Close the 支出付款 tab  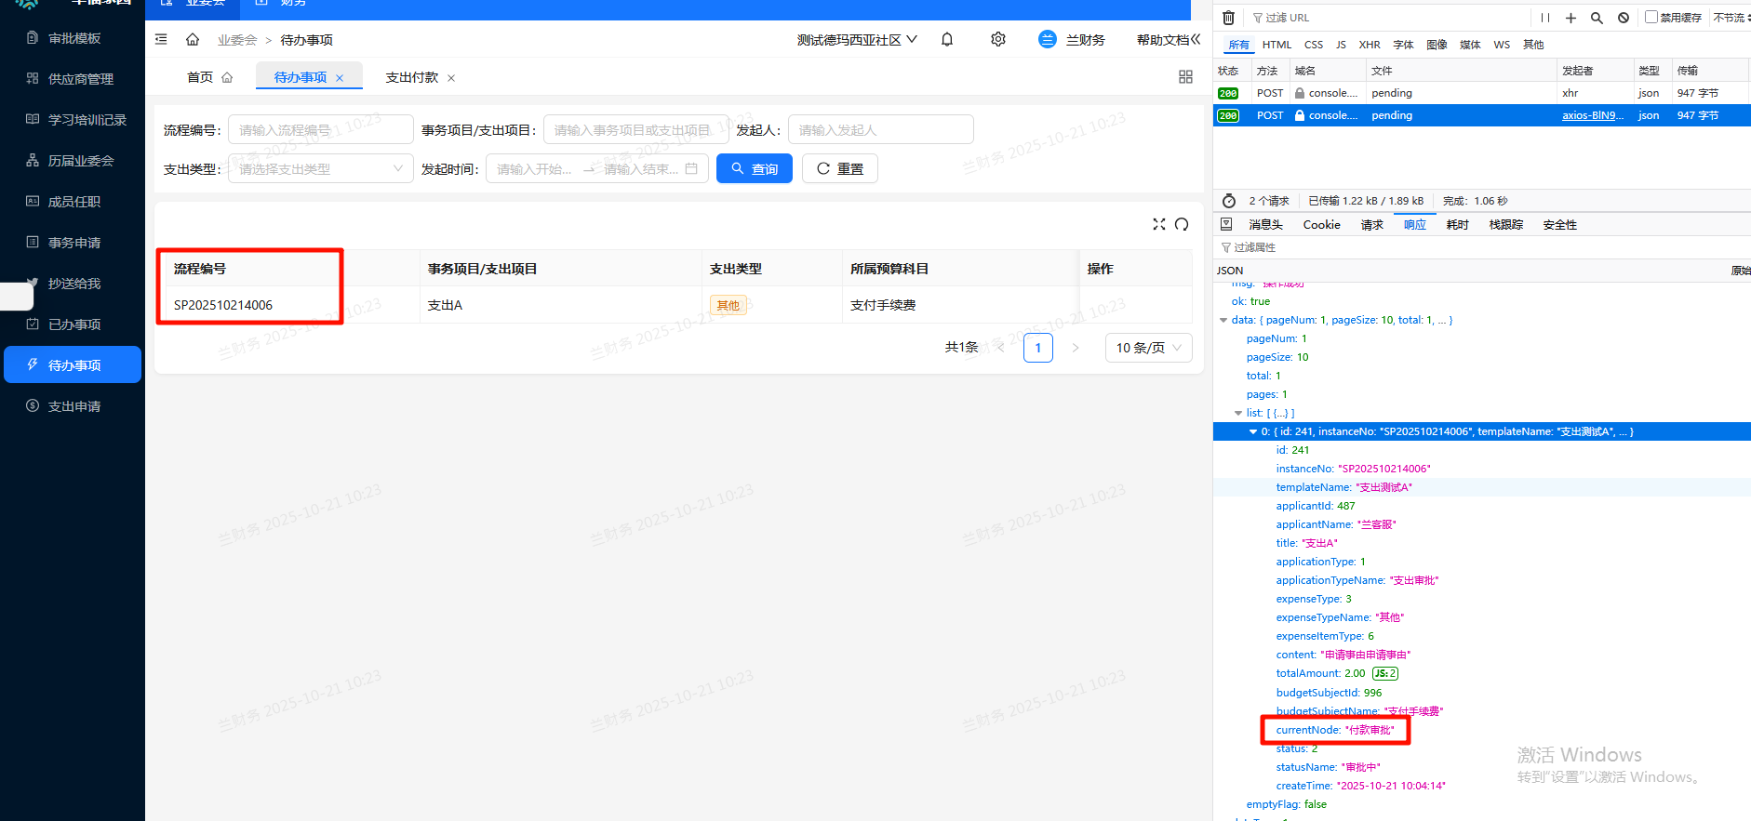coord(451,78)
